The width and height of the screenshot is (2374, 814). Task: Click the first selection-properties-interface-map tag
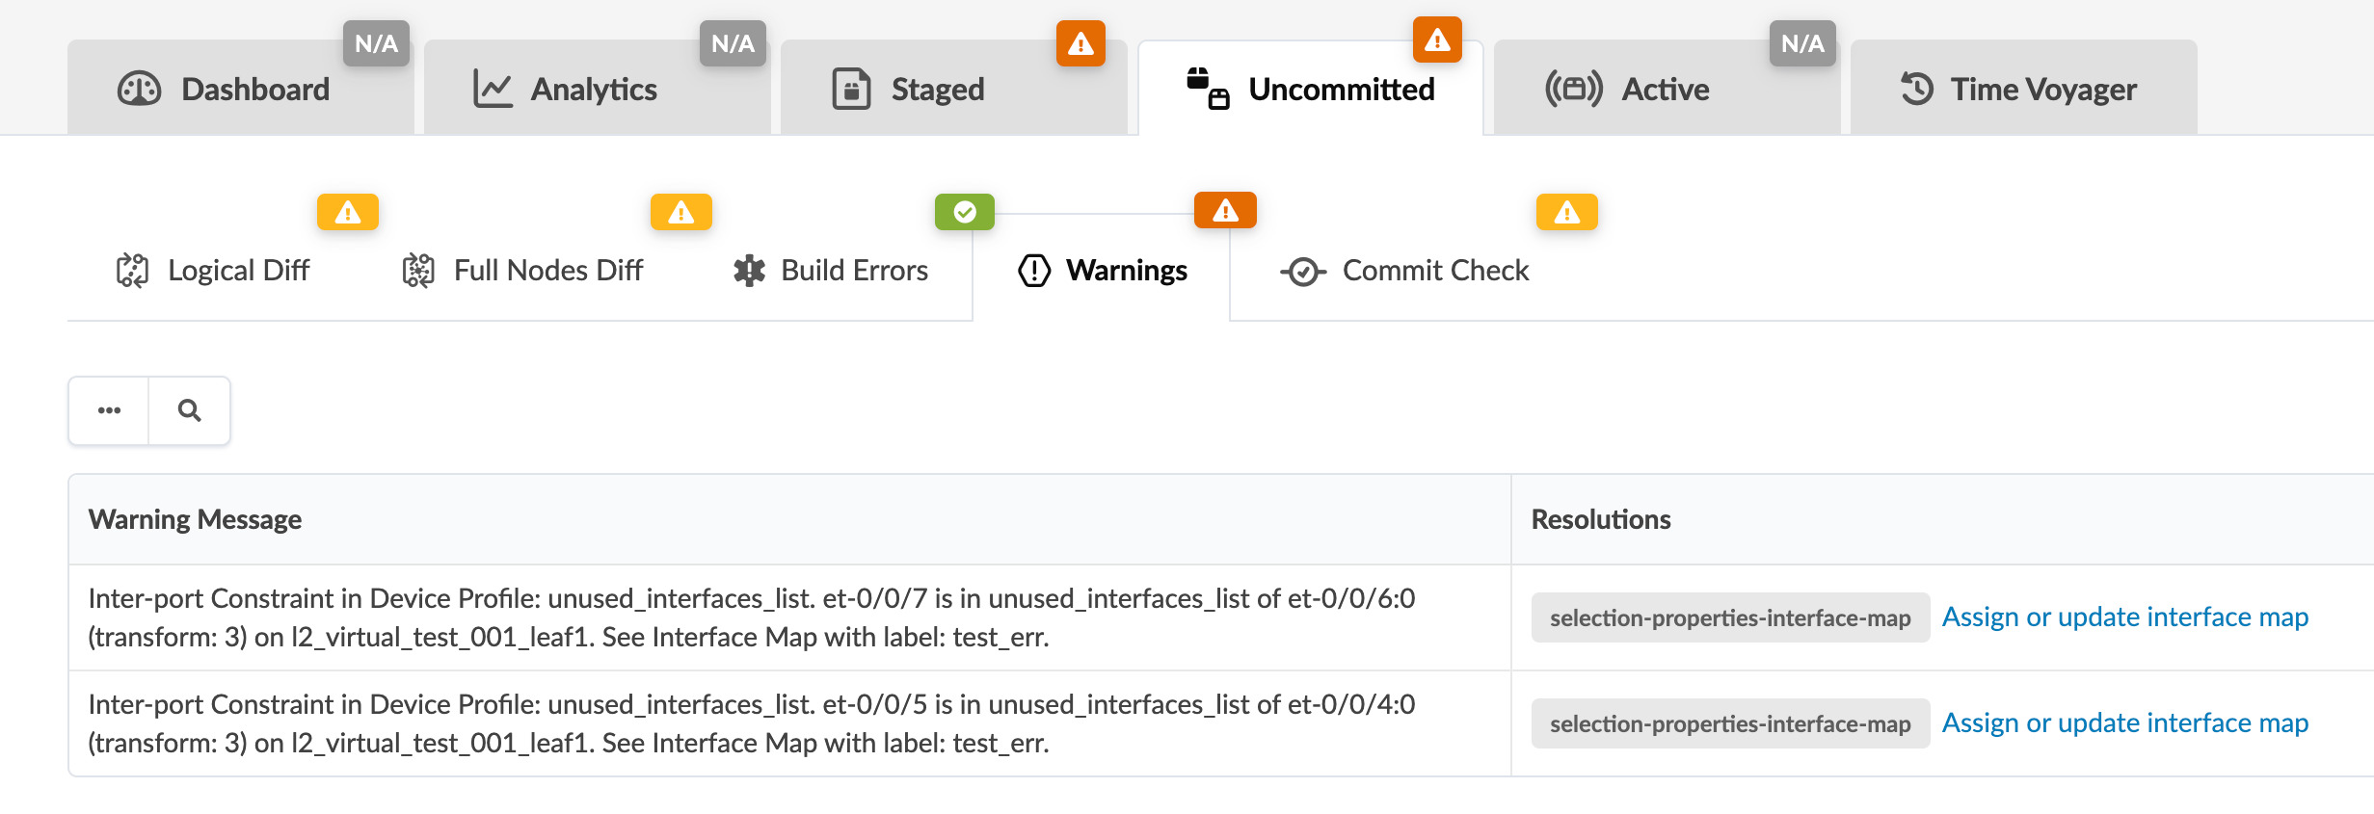(x=1729, y=617)
